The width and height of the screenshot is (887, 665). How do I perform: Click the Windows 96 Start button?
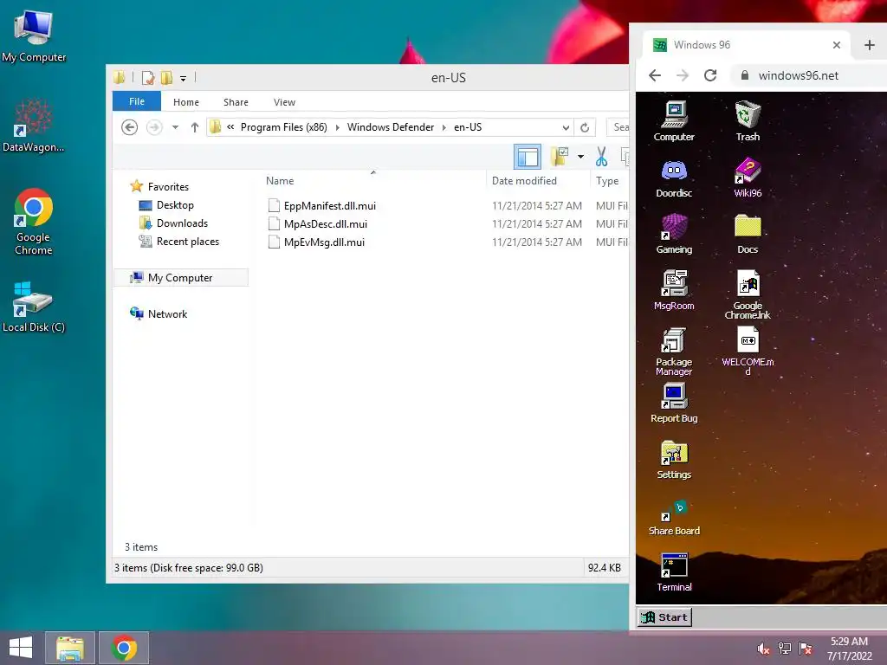[664, 617]
